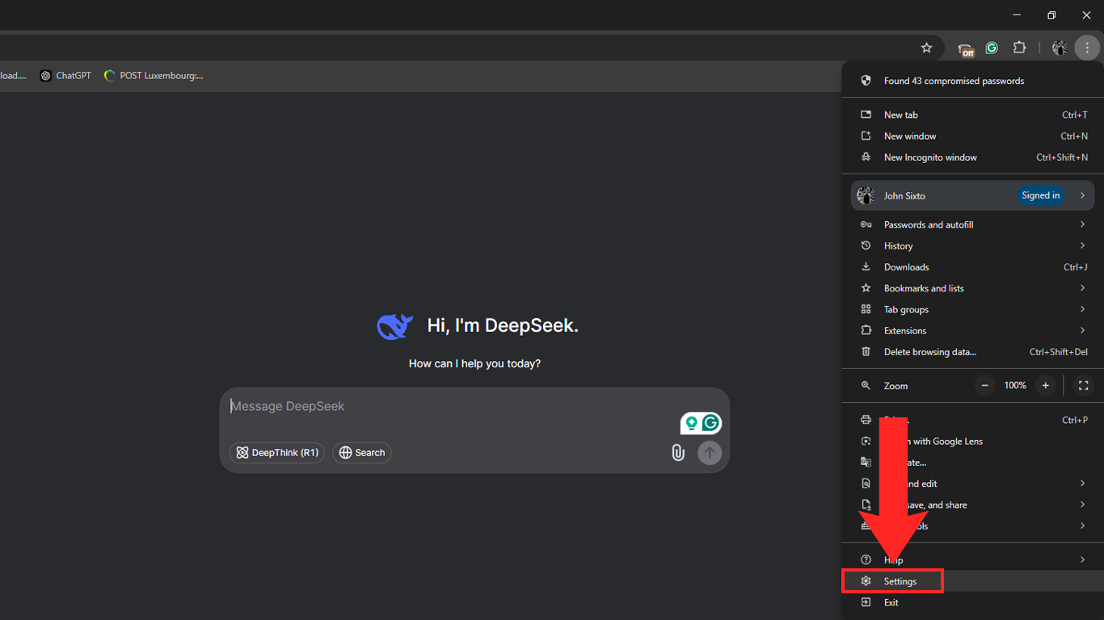Click the Message DeepSeek input field
Screen dimensions: 1104x620
[453, 407]
